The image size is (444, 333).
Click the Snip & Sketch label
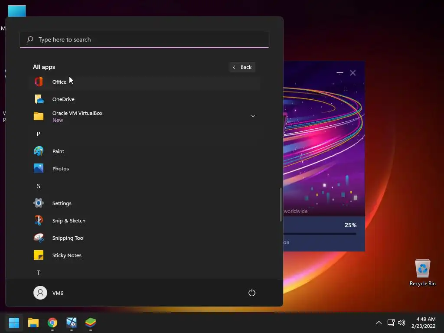click(69, 221)
